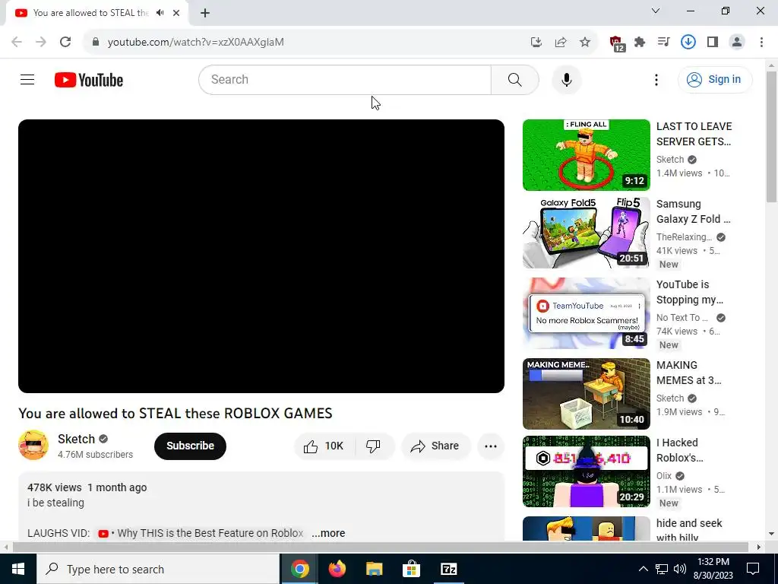The height and width of the screenshot is (584, 778).
Task: Open Windows Start menu
Action: point(18,569)
